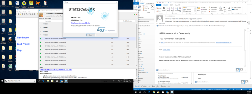Open the Follow Up flag dropdown

(x=213, y=12)
